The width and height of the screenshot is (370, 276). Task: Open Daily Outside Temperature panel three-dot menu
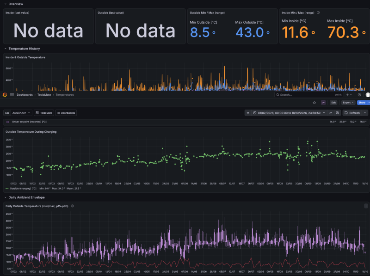tap(366, 206)
